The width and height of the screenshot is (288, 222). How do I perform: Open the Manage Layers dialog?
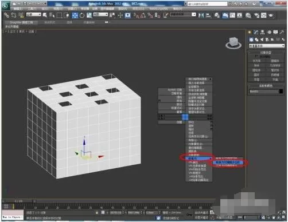click(x=217, y=15)
